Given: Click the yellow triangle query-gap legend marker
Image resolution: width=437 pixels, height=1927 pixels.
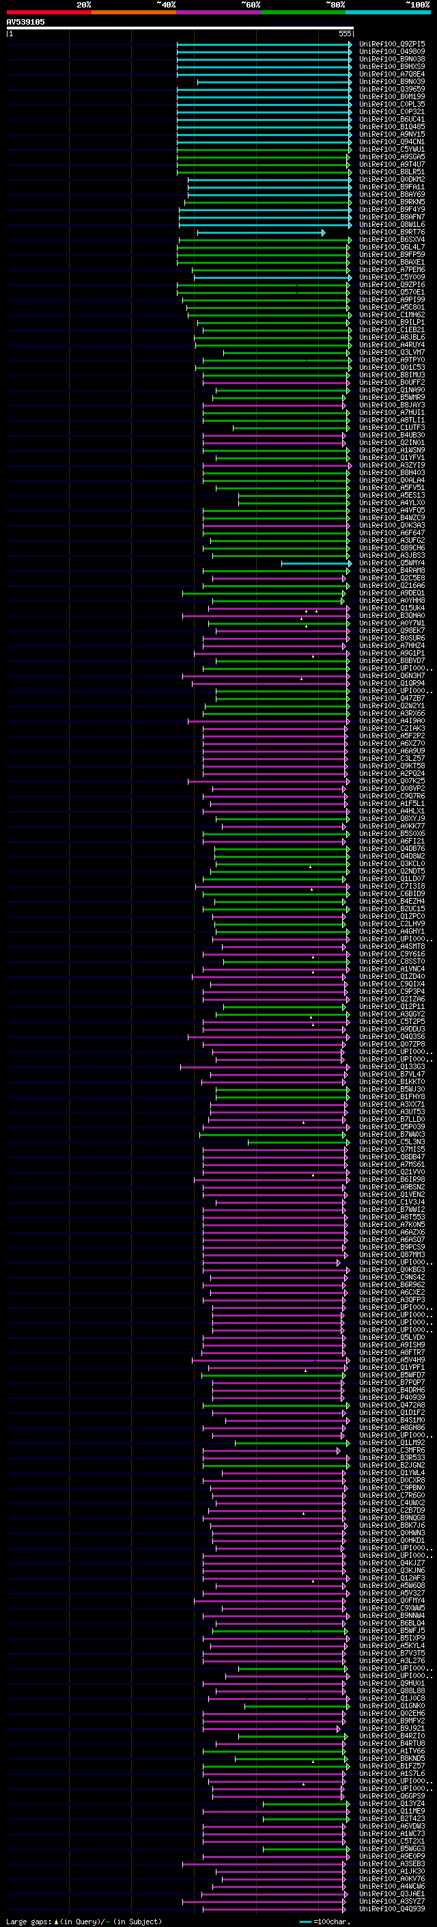Looking at the screenshot, I should pyautogui.click(x=57, y=1922).
